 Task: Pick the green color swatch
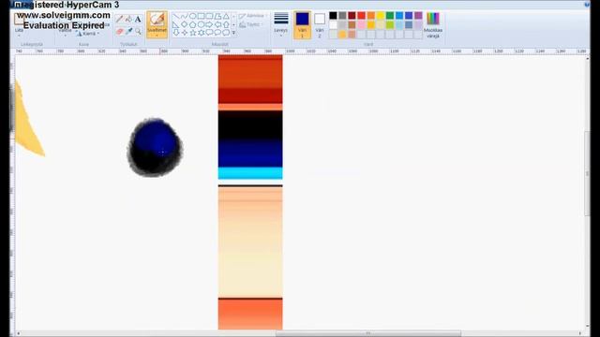click(390, 15)
